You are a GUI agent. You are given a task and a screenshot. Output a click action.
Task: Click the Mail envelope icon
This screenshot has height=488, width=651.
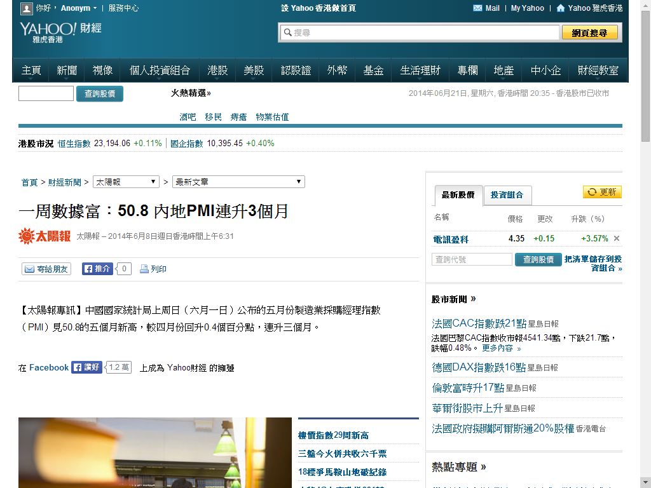(478, 8)
